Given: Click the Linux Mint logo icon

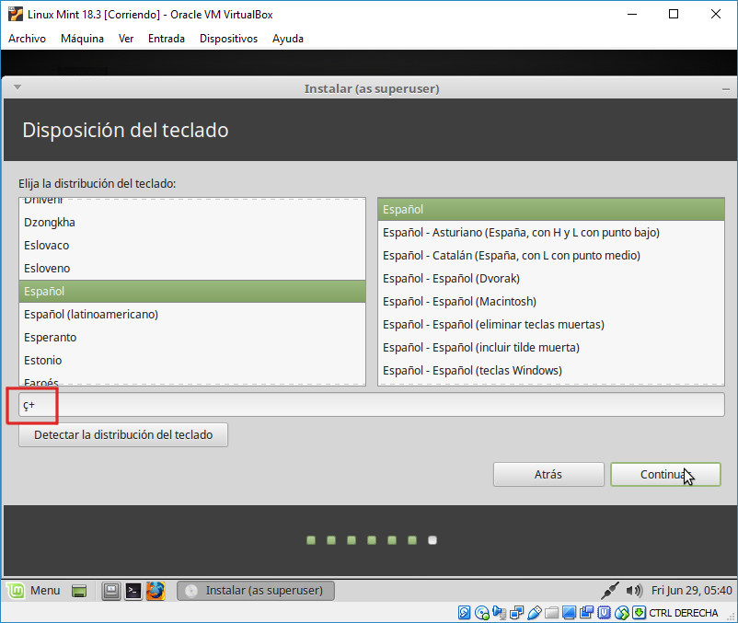Looking at the screenshot, I should [x=16, y=590].
